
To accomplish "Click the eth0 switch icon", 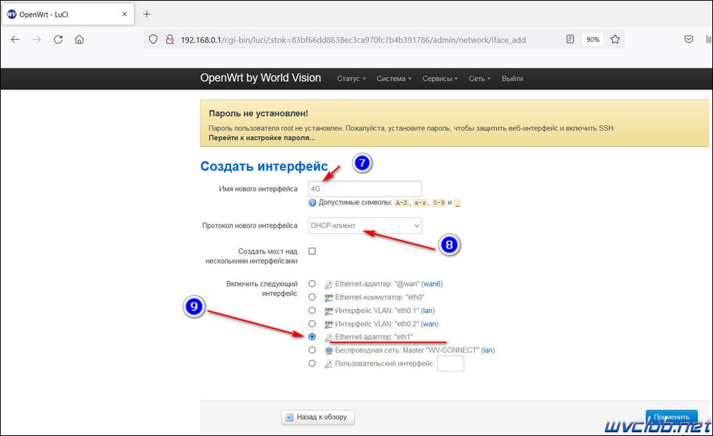I will point(329,298).
